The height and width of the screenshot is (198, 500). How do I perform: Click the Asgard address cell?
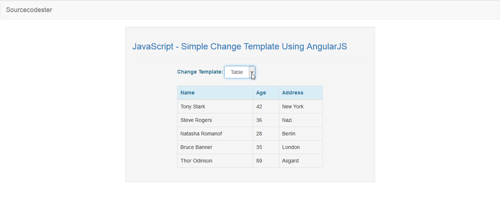pyautogui.click(x=301, y=161)
